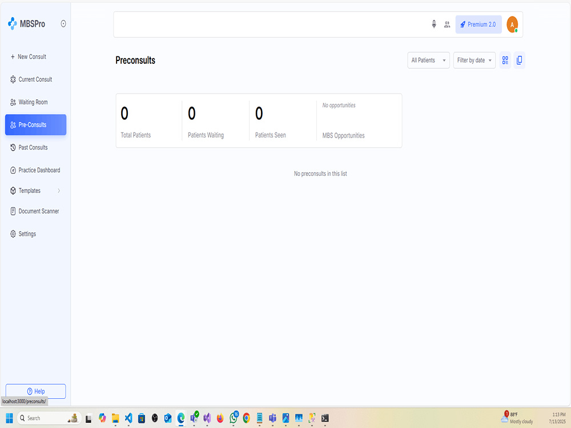The image size is (571, 428).
Task: Click the MBS Opportunities label
Action: tap(343, 136)
